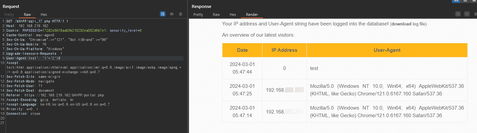
Task: Select the side-by-side layout icon
Action: click(456, 1)
